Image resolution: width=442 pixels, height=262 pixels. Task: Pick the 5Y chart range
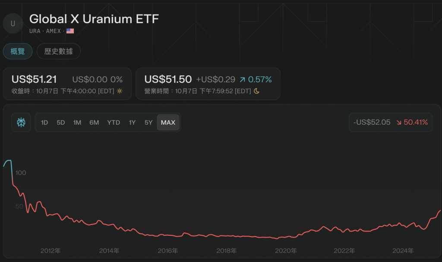point(148,123)
